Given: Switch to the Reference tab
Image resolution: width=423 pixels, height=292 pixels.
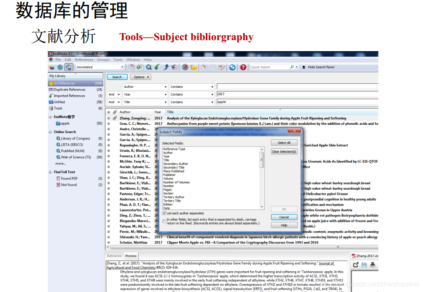Looking at the screenshot, I should tap(114, 256).
